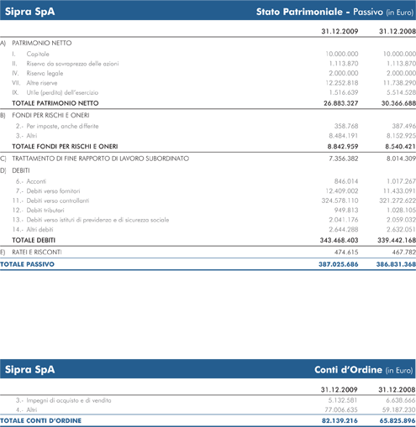Click the Sipra SpA title in top header

coord(29,12)
